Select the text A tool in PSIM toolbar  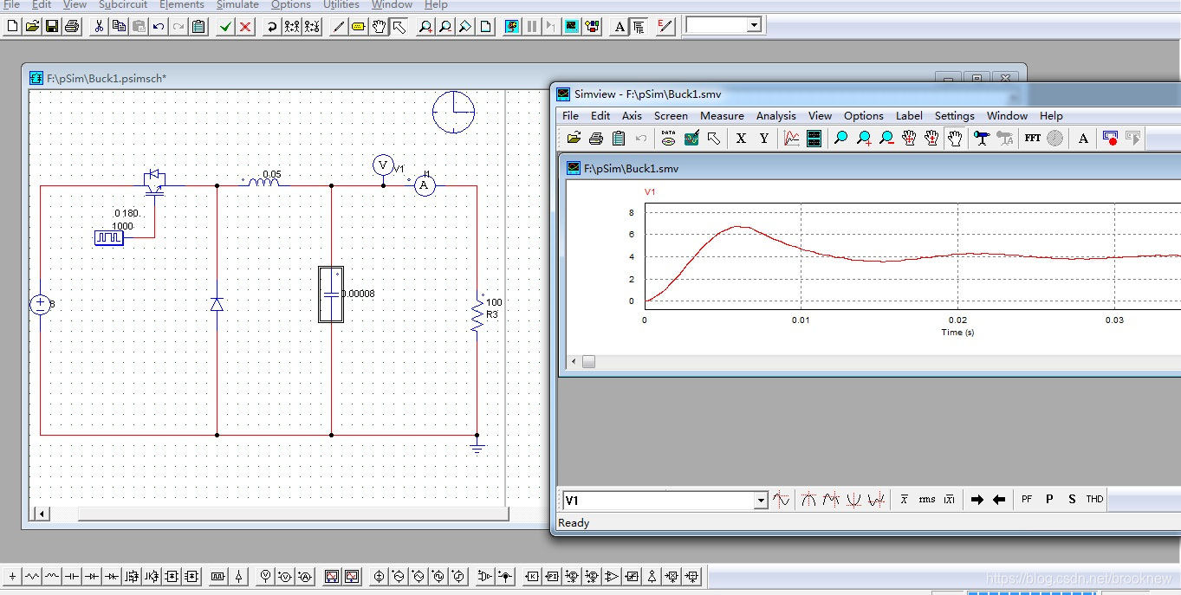620,26
